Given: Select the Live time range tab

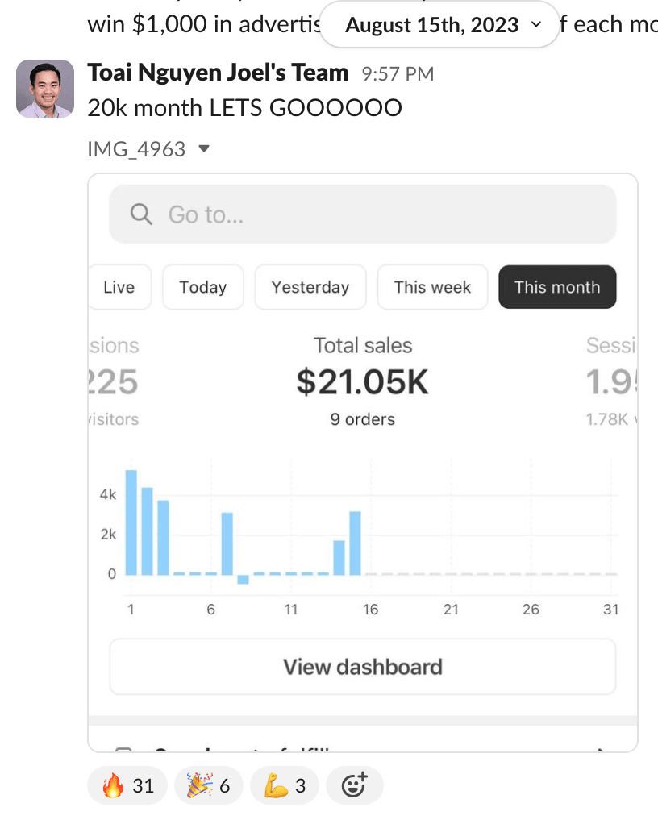Looking at the screenshot, I should pyautogui.click(x=119, y=287).
